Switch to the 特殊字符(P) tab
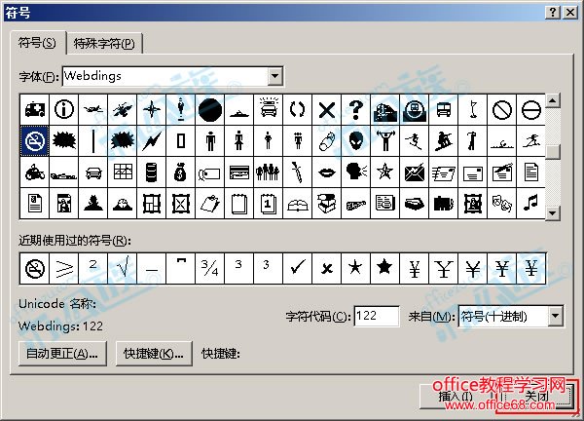Screen dimensions: 584x421 (x=104, y=44)
